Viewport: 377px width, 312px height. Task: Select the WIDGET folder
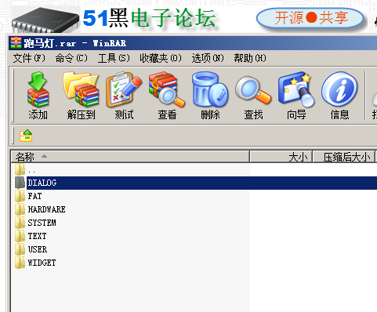(35, 263)
